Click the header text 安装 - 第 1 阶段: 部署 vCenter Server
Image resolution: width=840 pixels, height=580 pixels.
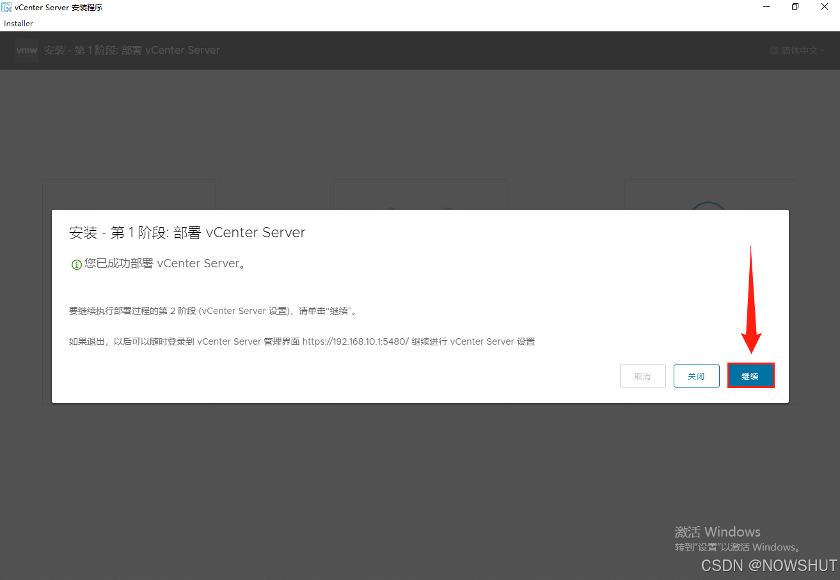click(x=132, y=51)
